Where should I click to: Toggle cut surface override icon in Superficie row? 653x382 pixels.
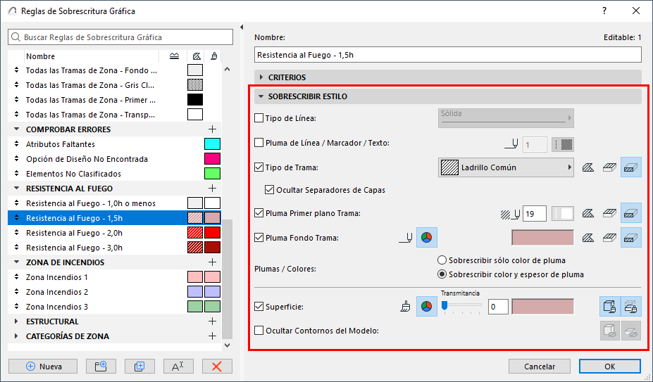[x=631, y=307]
